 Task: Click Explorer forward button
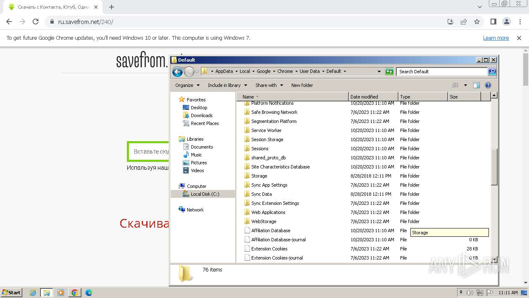(x=189, y=72)
